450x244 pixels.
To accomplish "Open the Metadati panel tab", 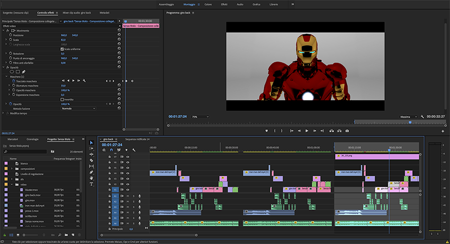I will tap(104, 13).
